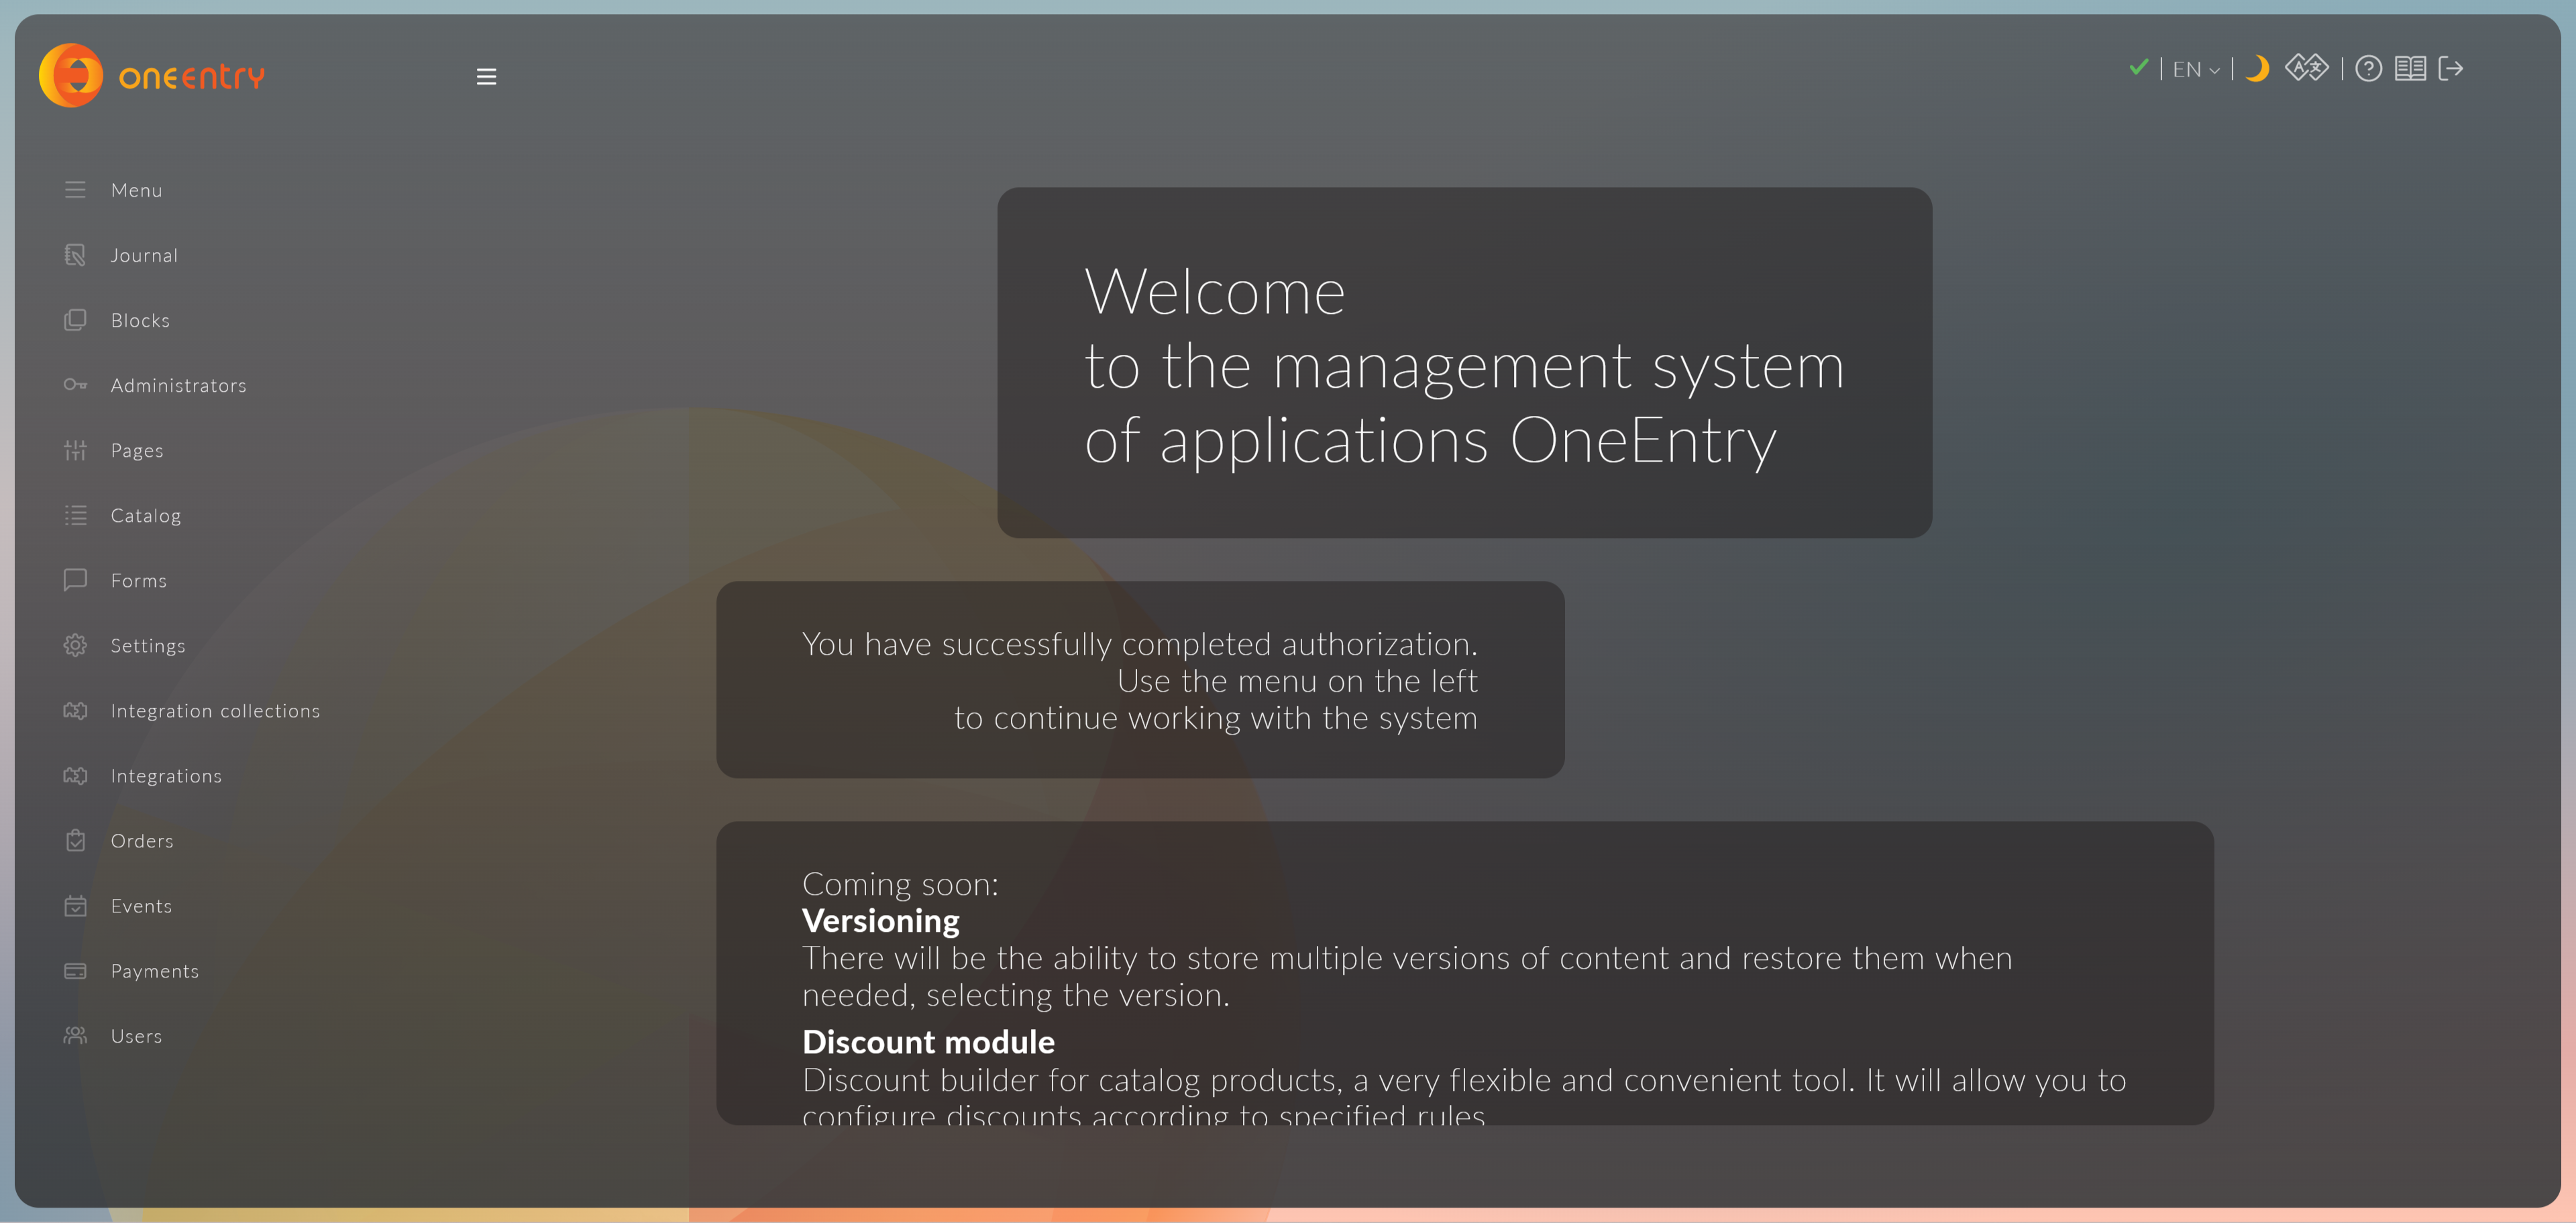
Task: Toggle dark mode with the moon icon
Action: coord(2257,68)
